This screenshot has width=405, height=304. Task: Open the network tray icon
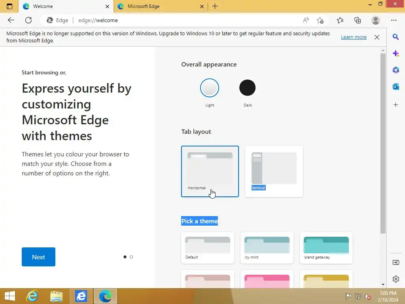[x=358, y=296]
